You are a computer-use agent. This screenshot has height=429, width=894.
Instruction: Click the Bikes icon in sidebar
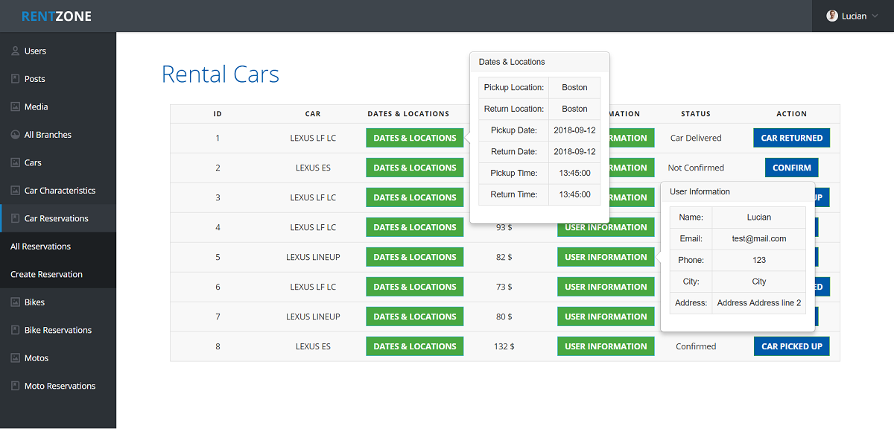16,302
